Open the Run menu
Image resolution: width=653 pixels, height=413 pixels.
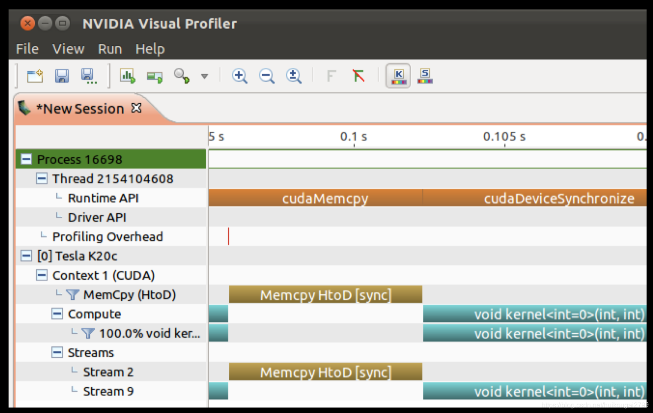pyautogui.click(x=110, y=49)
